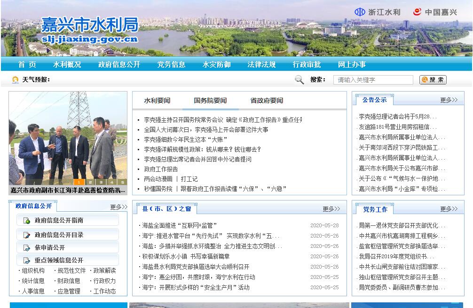Select slideshow page indicator 2
This screenshot has width=473, height=308.
[x=90, y=182]
